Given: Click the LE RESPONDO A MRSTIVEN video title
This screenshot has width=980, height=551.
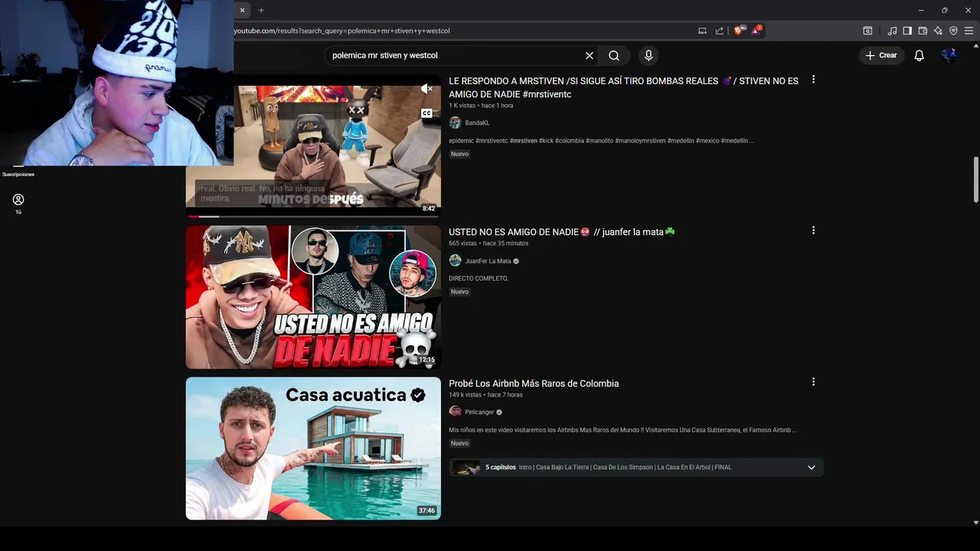Looking at the screenshot, I should [x=623, y=87].
